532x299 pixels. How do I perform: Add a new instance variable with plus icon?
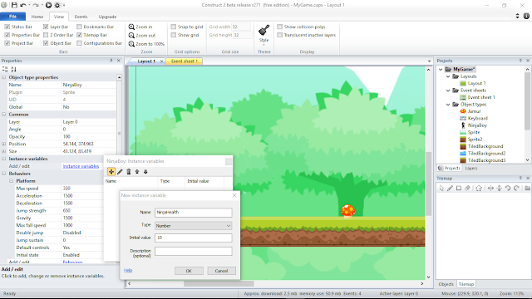tap(111, 172)
